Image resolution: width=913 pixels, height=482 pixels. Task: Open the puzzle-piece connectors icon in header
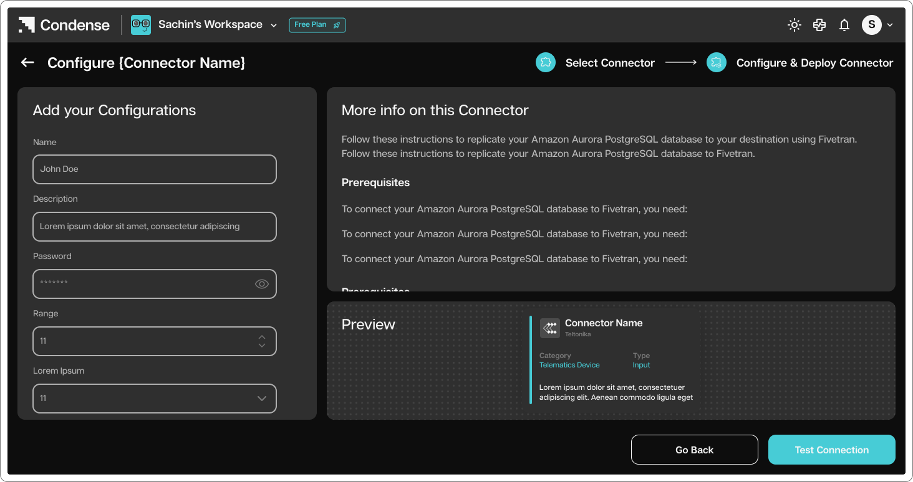819,25
